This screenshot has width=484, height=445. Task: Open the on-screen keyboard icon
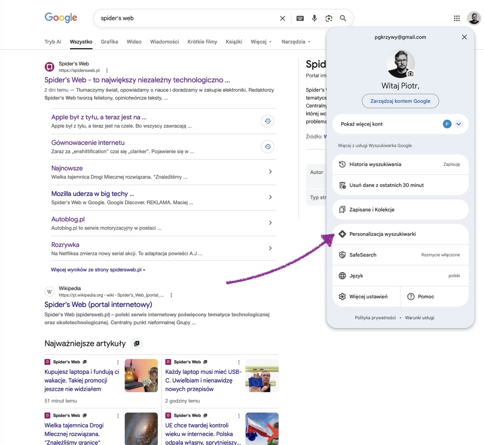click(300, 18)
